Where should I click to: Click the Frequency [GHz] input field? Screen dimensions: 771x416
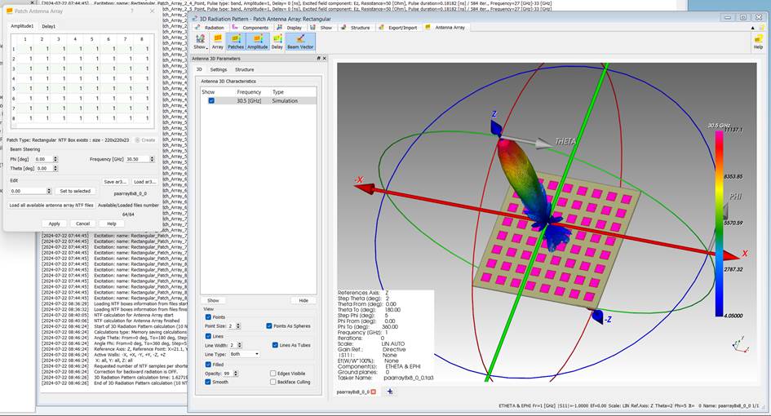137,159
